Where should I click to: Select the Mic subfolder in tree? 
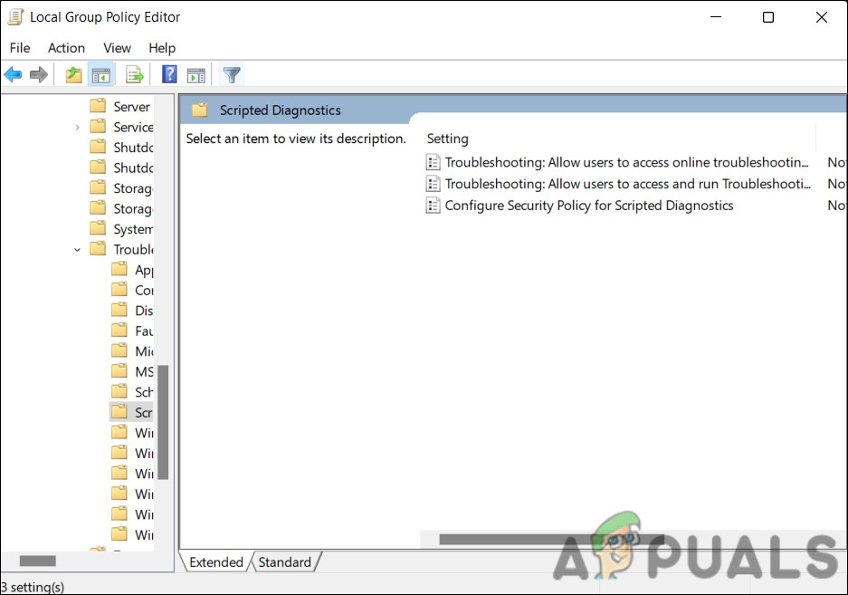coord(132,351)
